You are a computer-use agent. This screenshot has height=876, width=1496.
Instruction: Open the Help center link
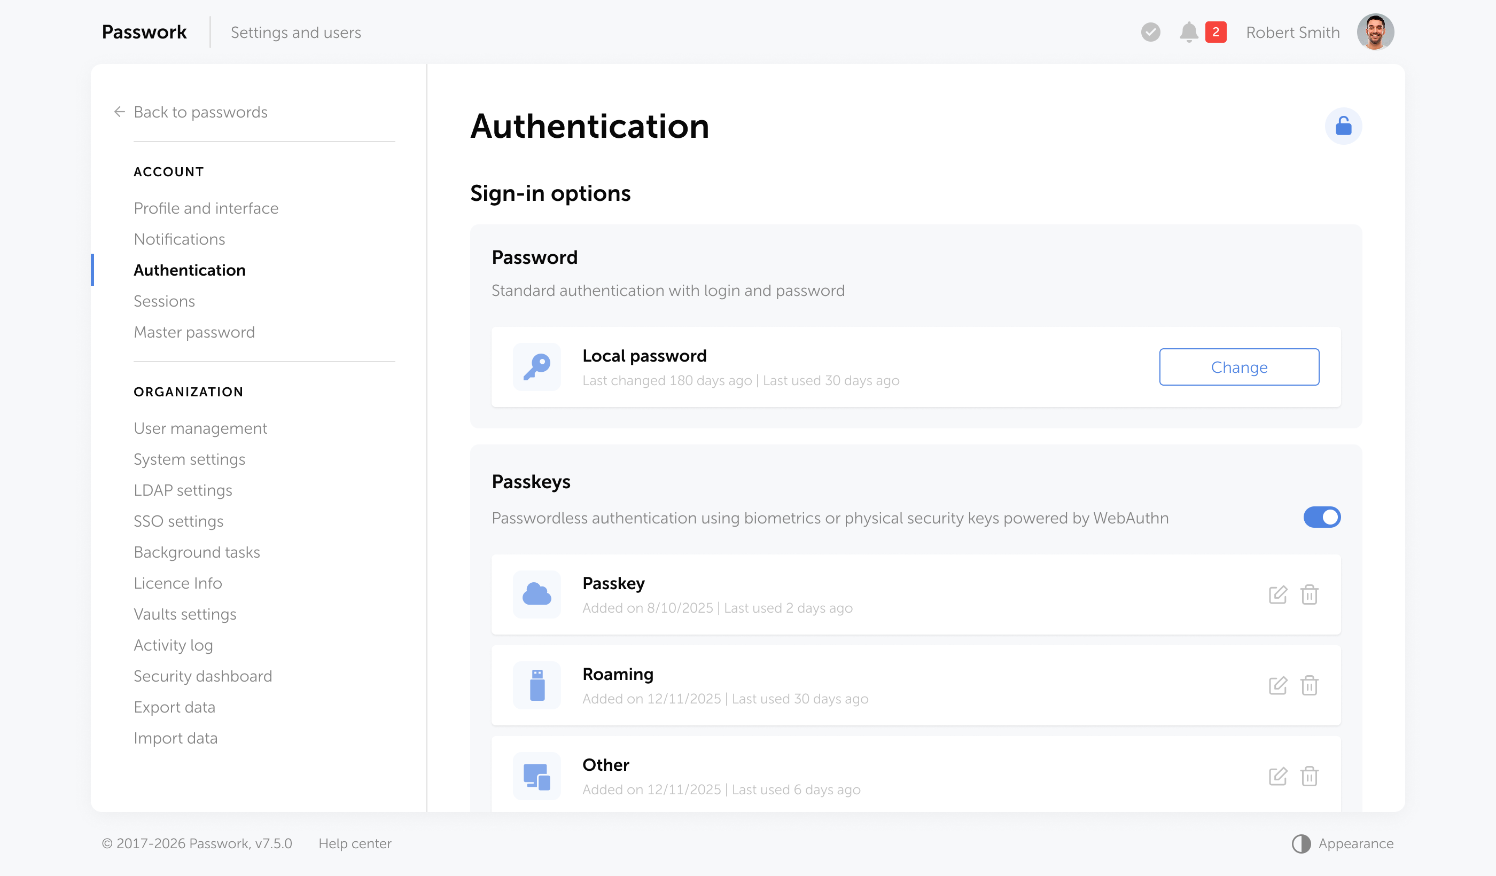pyautogui.click(x=354, y=843)
